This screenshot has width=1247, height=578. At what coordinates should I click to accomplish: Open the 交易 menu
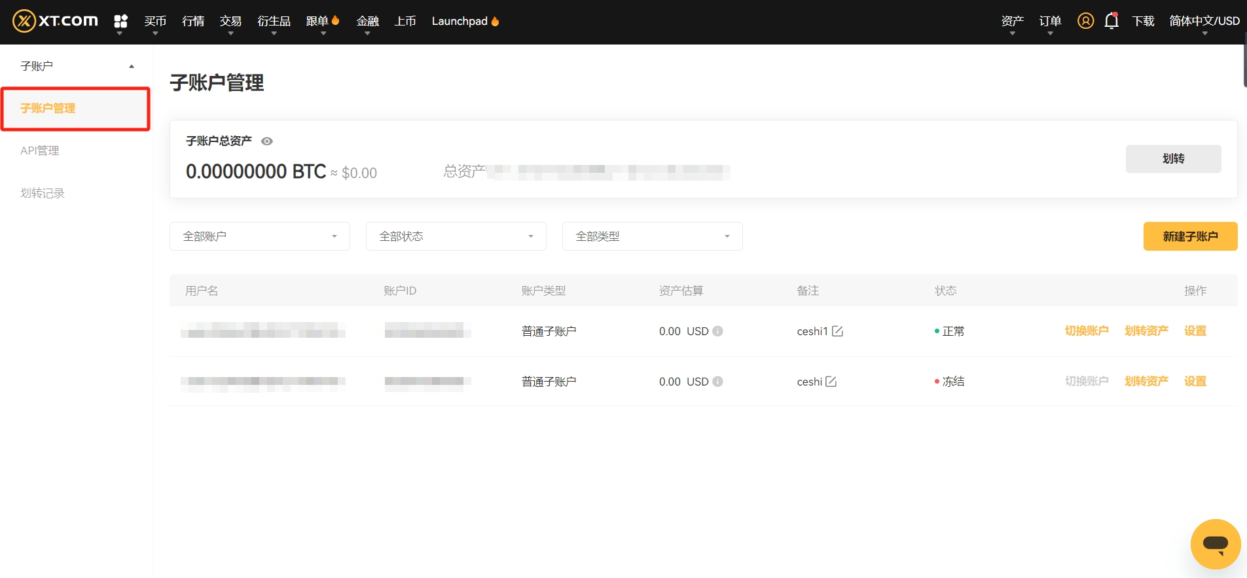pos(230,22)
